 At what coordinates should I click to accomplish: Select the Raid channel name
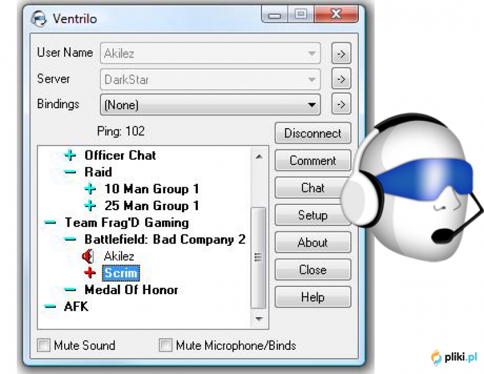tap(98, 172)
